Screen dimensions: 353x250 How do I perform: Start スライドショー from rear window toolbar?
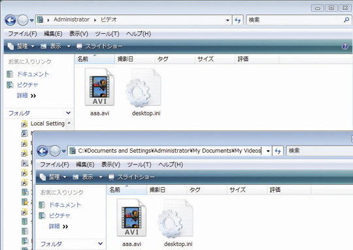[99, 46]
